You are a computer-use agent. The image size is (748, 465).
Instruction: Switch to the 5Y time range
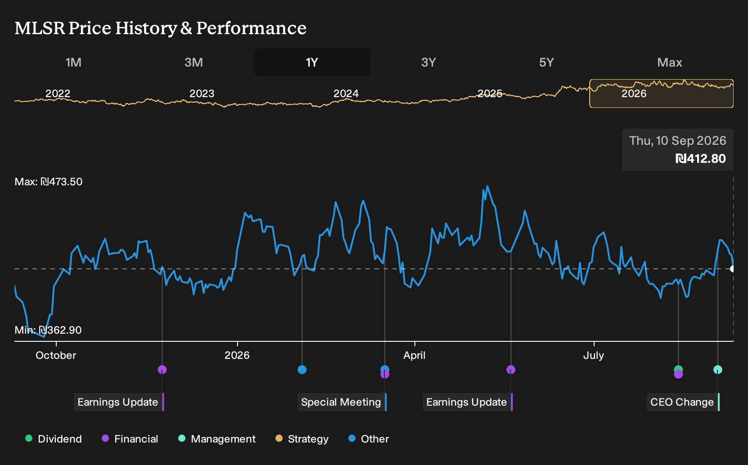pos(546,62)
